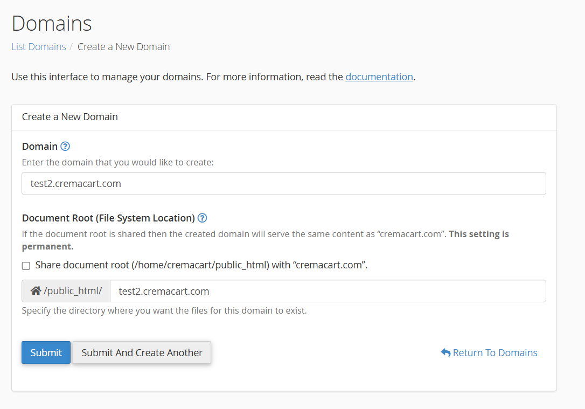Viewport: 585px width, 409px height.
Task: Click the bold Domain field label
Action: pyautogui.click(x=40, y=146)
